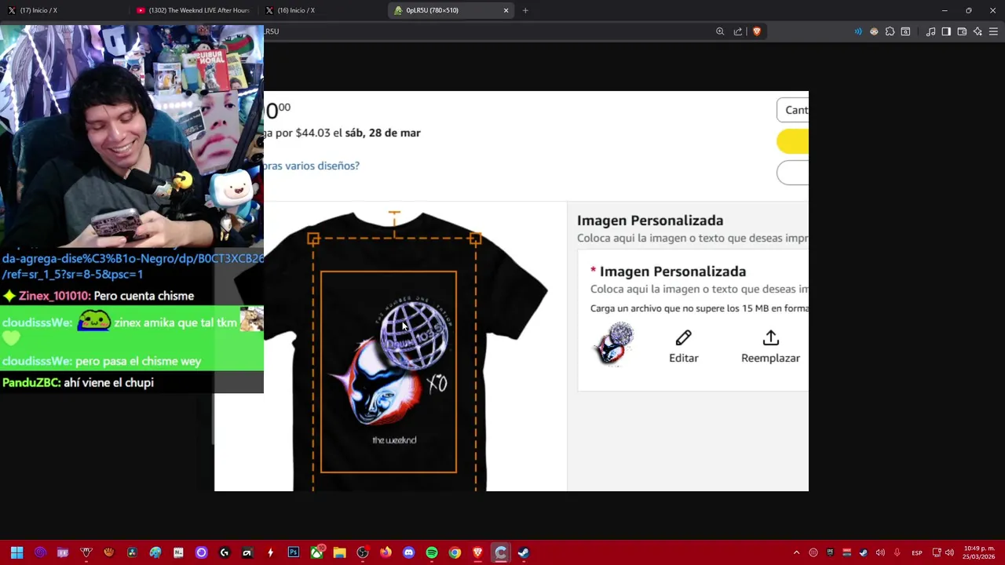This screenshot has height=565, width=1005.
Task: Click the pencil Editar icon
Action: 683,338
